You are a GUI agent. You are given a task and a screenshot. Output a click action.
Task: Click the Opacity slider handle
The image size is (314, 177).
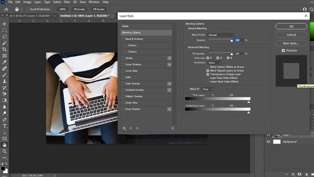pos(232,40)
